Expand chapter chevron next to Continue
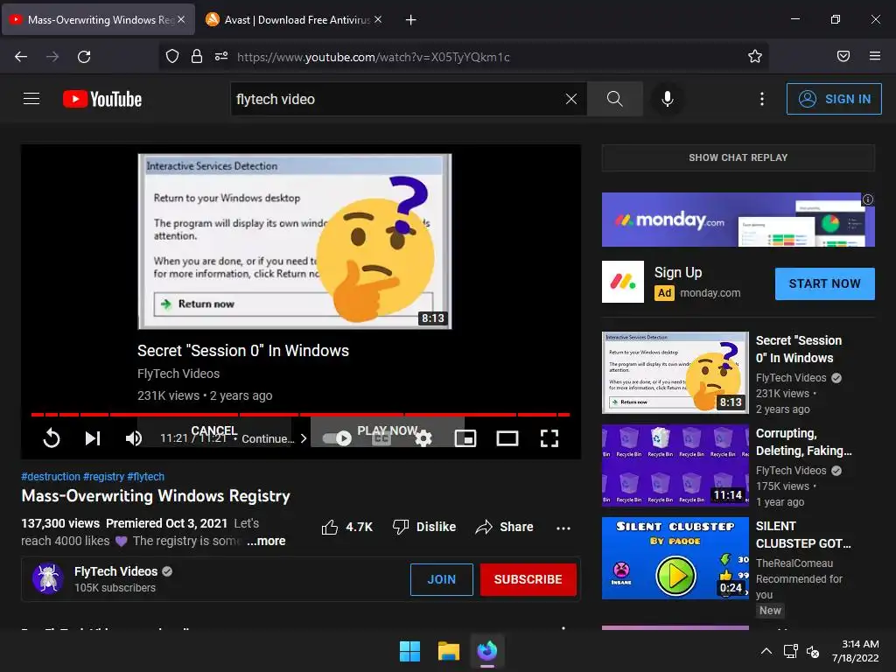The width and height of the screenshot is (896, 672). [304, 438]
